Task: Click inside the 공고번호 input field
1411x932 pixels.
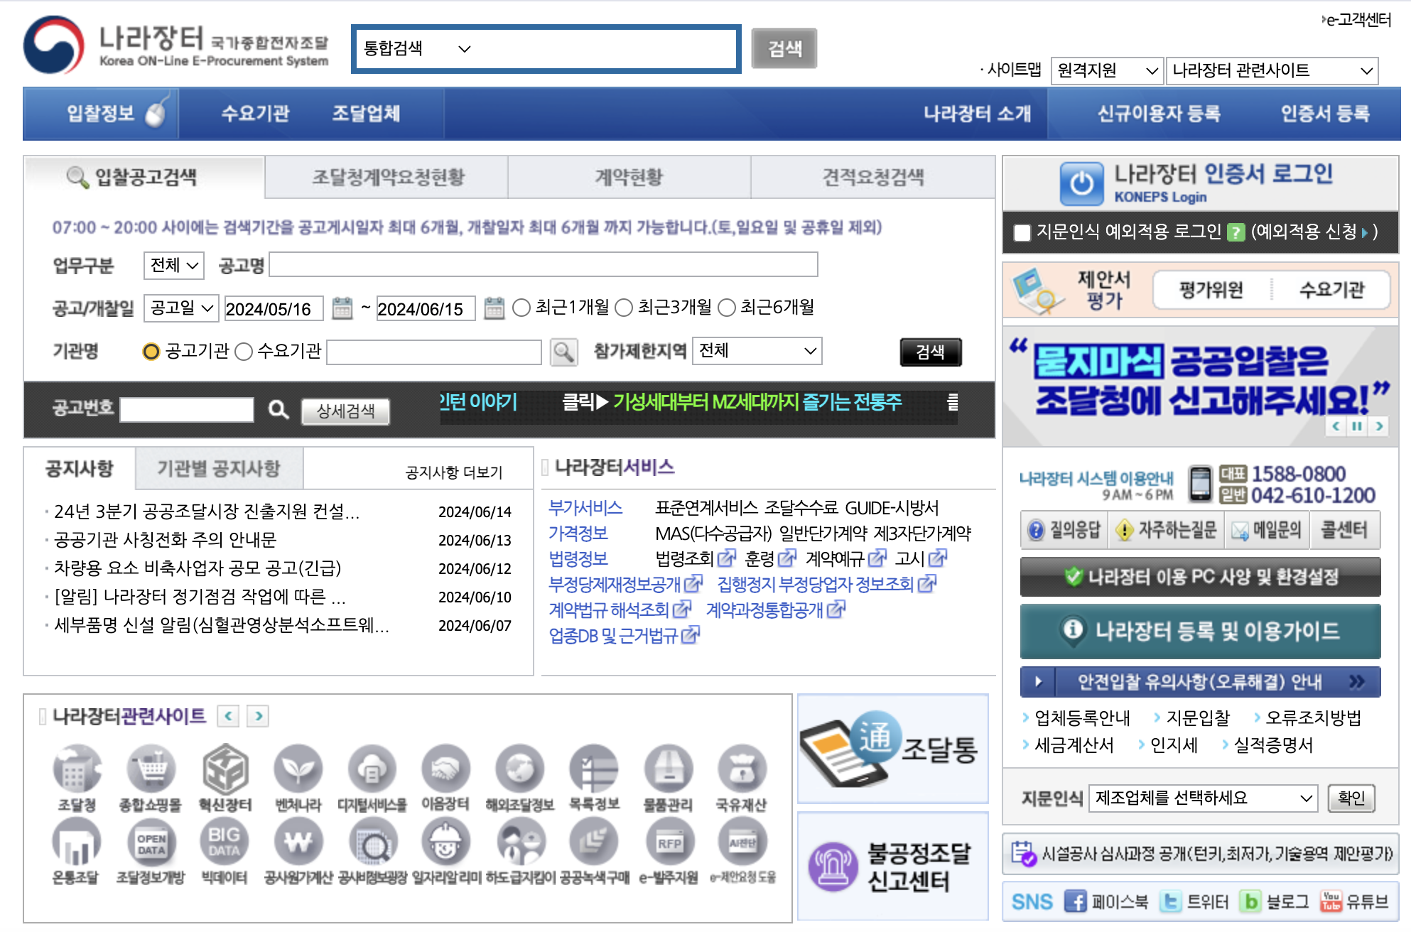Action: (x=187, y=410)
